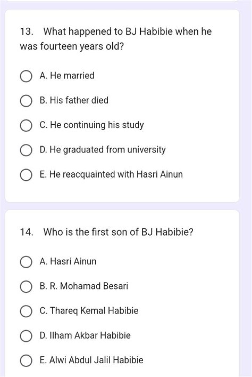Select radio button for 'He married'
The height and width of the screenshot is (377, 252).
(26, 76)
